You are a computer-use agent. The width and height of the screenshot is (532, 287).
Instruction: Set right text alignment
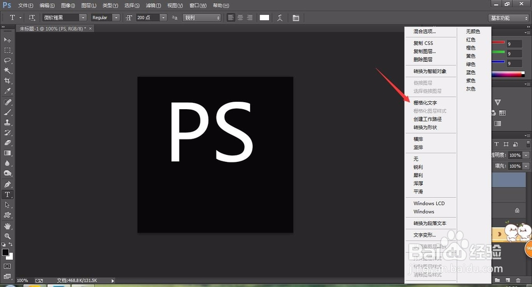click(250, 18)
